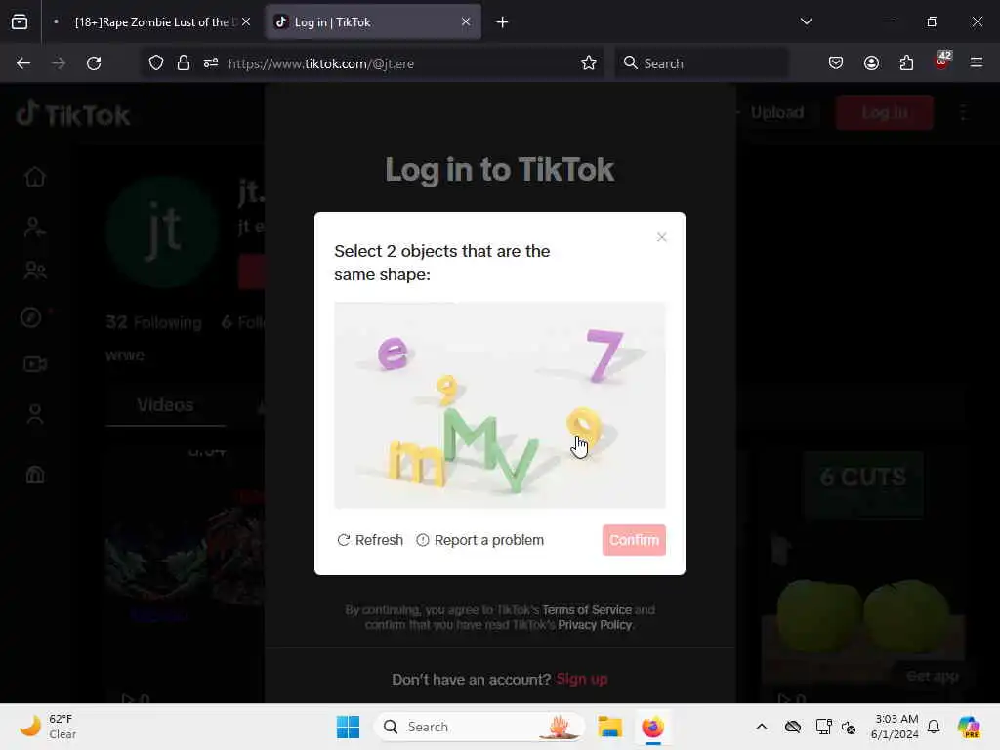Select the purple number 7 object

(604, 354)
